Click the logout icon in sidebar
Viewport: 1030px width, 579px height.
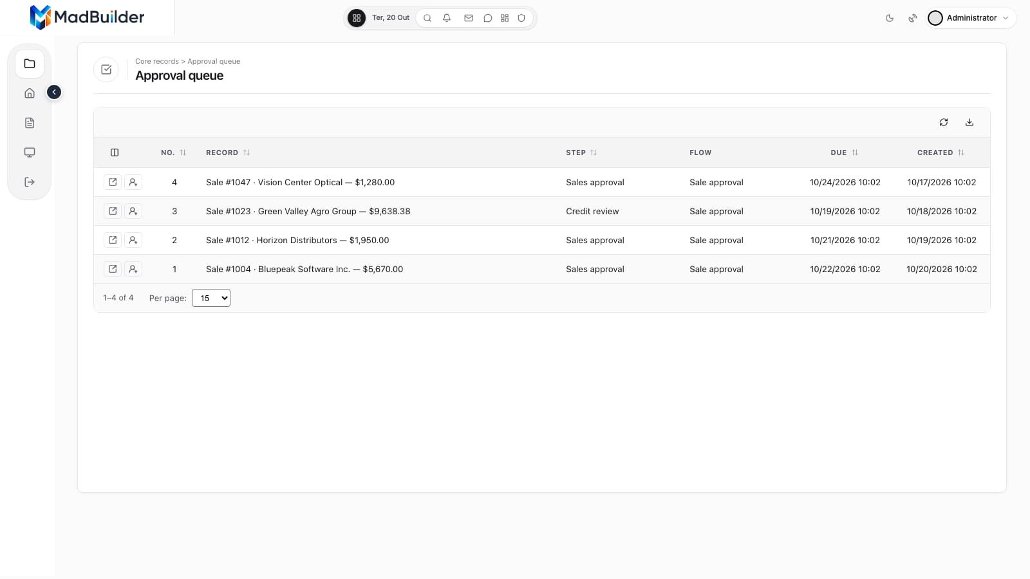(30, 182)
